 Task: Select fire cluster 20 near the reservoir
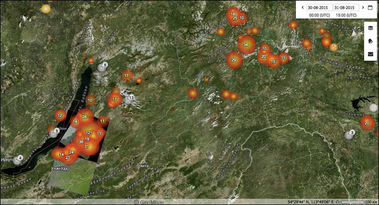(x=367, y=123)
